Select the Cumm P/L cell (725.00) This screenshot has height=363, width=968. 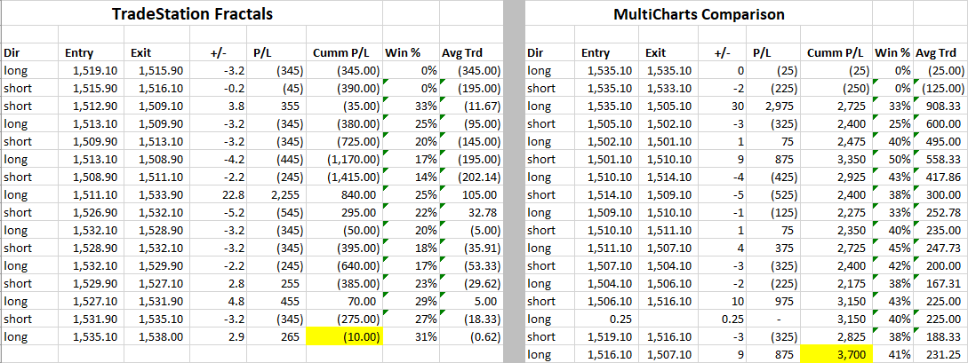click(x=344, y=142)
